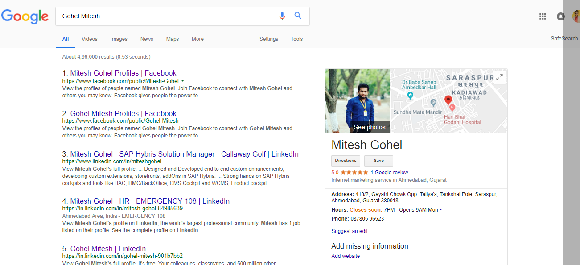Switch to the Maps tab

tap(173, 39)
